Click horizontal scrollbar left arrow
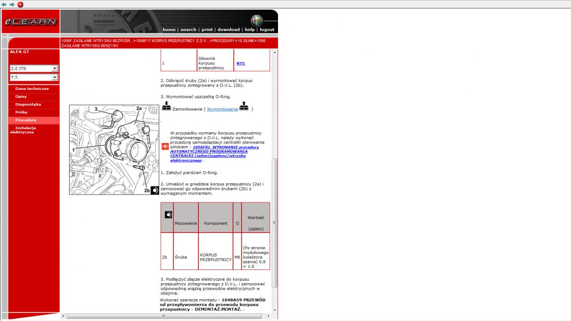 63,316
